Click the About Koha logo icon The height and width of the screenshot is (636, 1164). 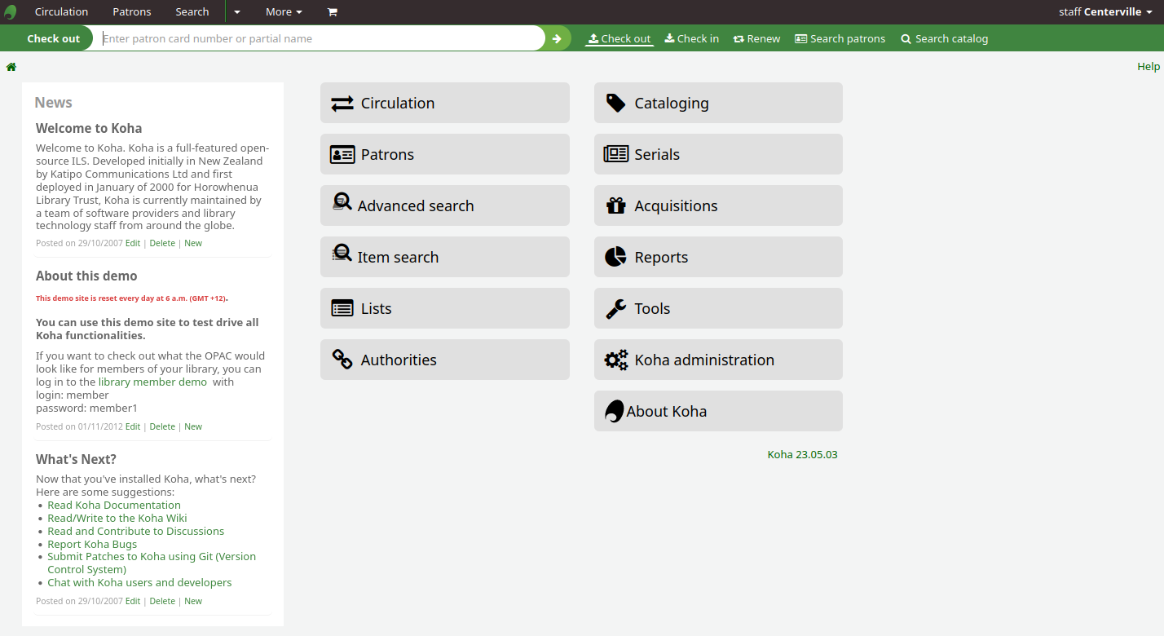tap(615, 411)
